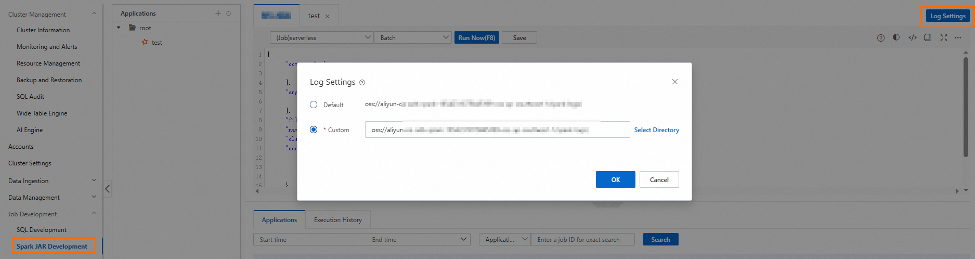975x259 pixels.
Task: Open Cluster Settings page
Action: 30,163
